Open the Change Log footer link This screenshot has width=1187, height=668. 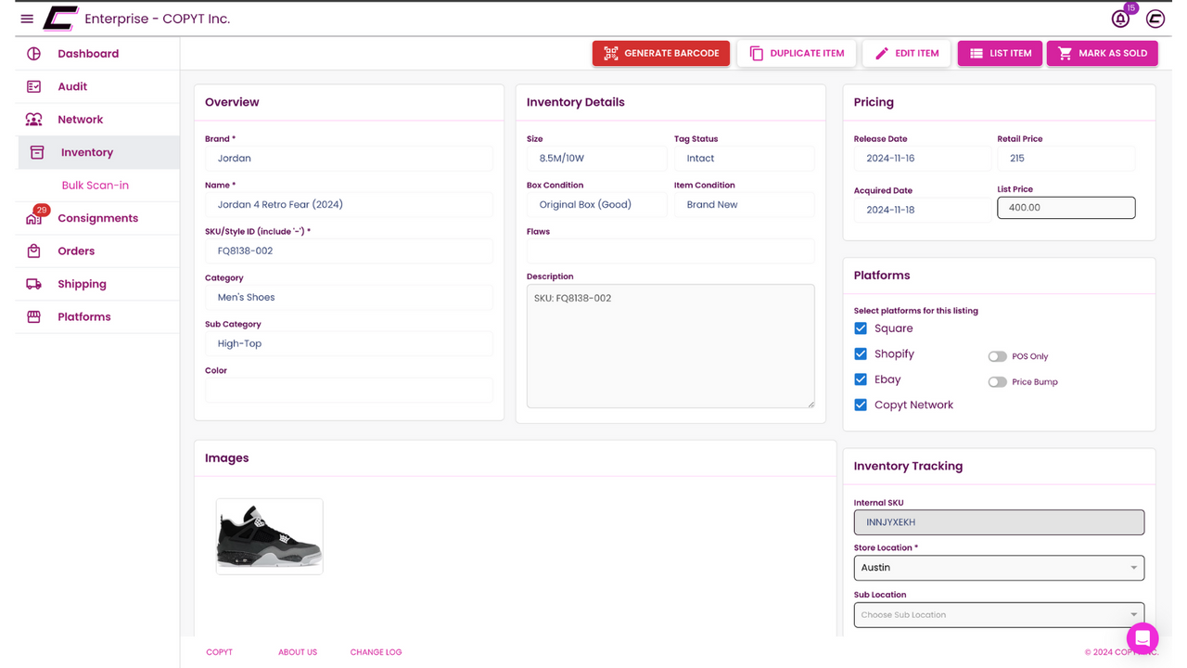pos(376,652)
